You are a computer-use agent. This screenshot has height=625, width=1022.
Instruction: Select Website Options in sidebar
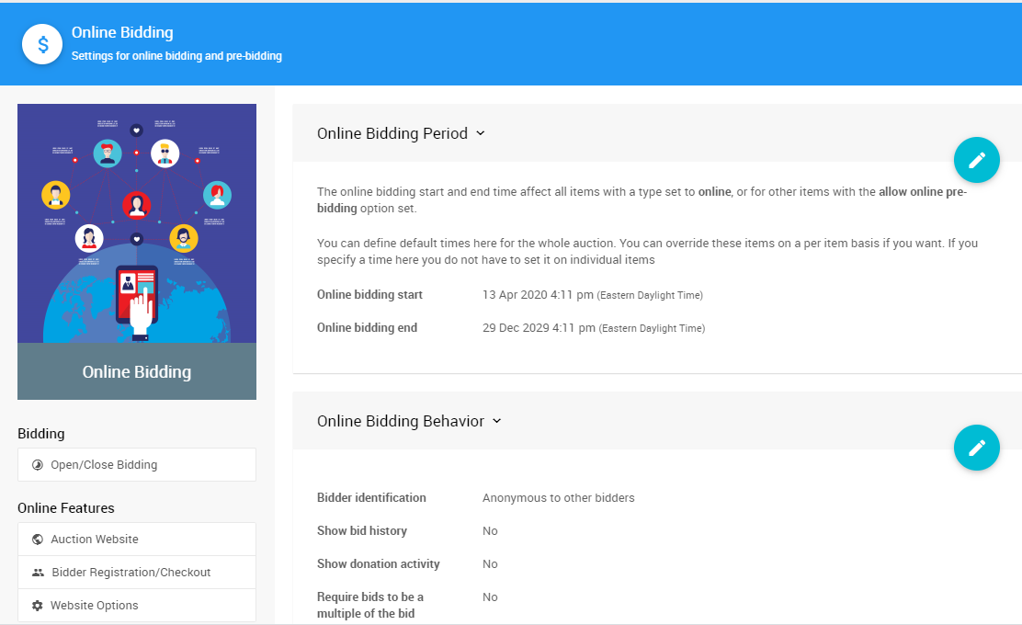click(95, 606)
